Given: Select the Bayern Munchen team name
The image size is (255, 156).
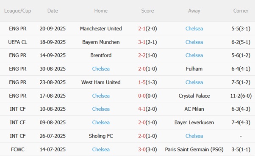Looking at the screenshot, I should (101, 42).
